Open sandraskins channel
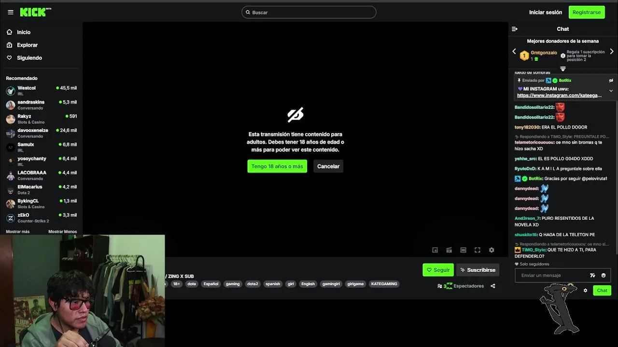The width and height of the screenshot is (618, 347). pos(41,105)
